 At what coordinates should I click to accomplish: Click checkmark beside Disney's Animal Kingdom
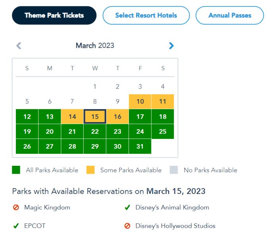pos(127,207)
